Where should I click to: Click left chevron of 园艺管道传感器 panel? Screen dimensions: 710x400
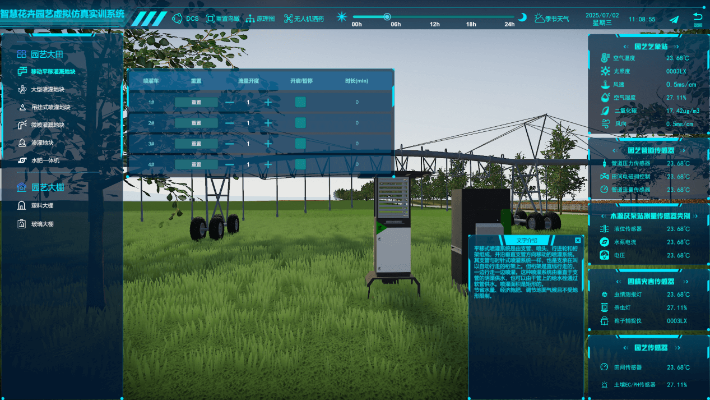(615, 151)
